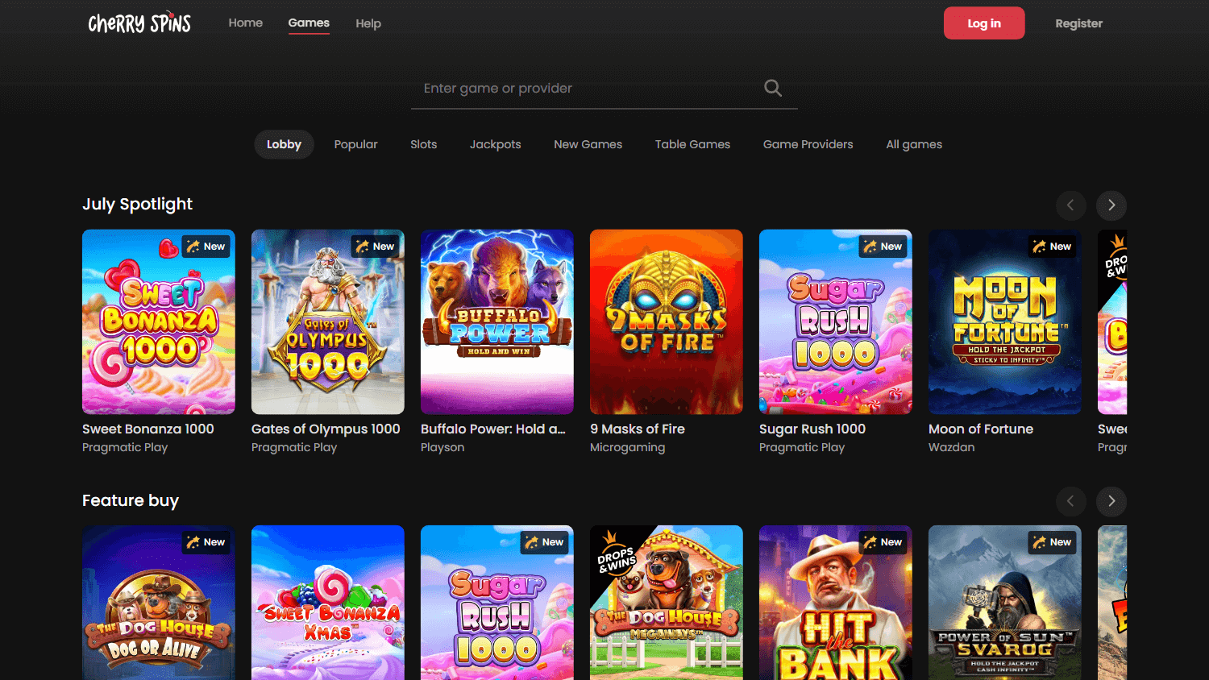Click the Sugar Rush 1000 title text
1209x680 pixels.
point(812,429)
